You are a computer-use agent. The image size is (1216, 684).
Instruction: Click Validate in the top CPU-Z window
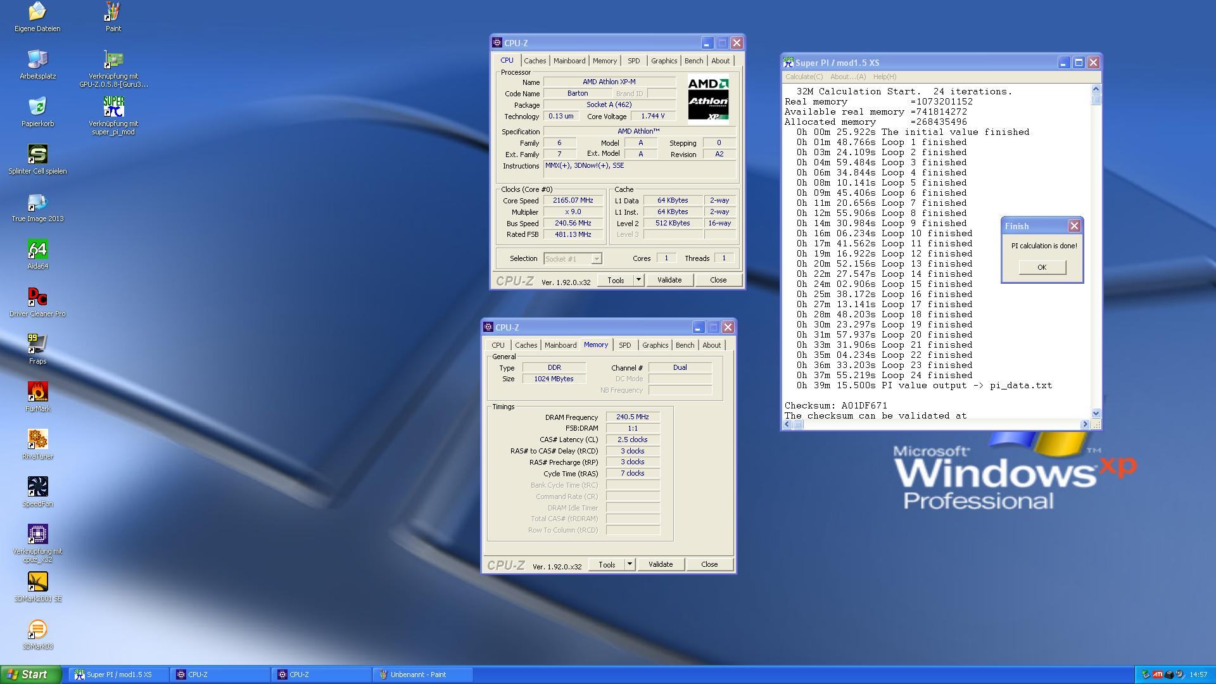click(x=669, y=280)
